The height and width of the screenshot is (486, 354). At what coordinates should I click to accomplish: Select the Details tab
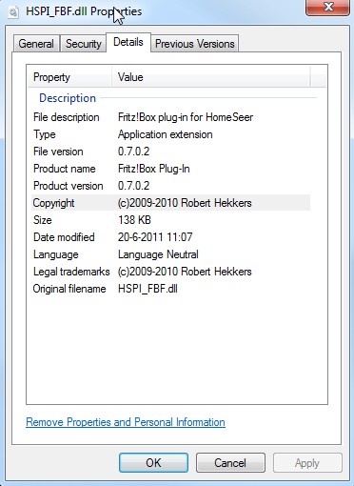pos(128,42)
